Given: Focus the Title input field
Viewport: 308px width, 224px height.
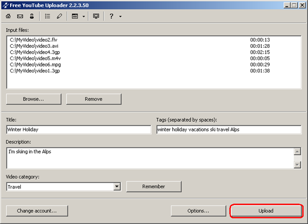Looking at the screenshot, I should (x=79, y=130).
